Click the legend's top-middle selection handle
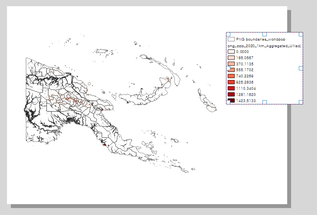The image size is (317, 215). (264, 34)
